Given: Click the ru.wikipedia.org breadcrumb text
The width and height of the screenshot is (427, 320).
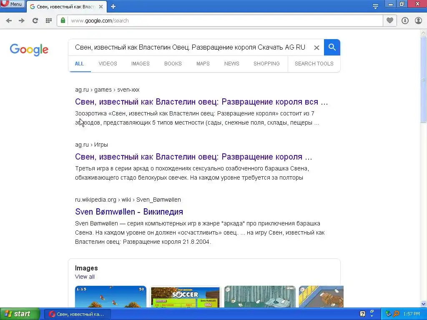Looking at the screenshot, I should [x=128, y=200].
